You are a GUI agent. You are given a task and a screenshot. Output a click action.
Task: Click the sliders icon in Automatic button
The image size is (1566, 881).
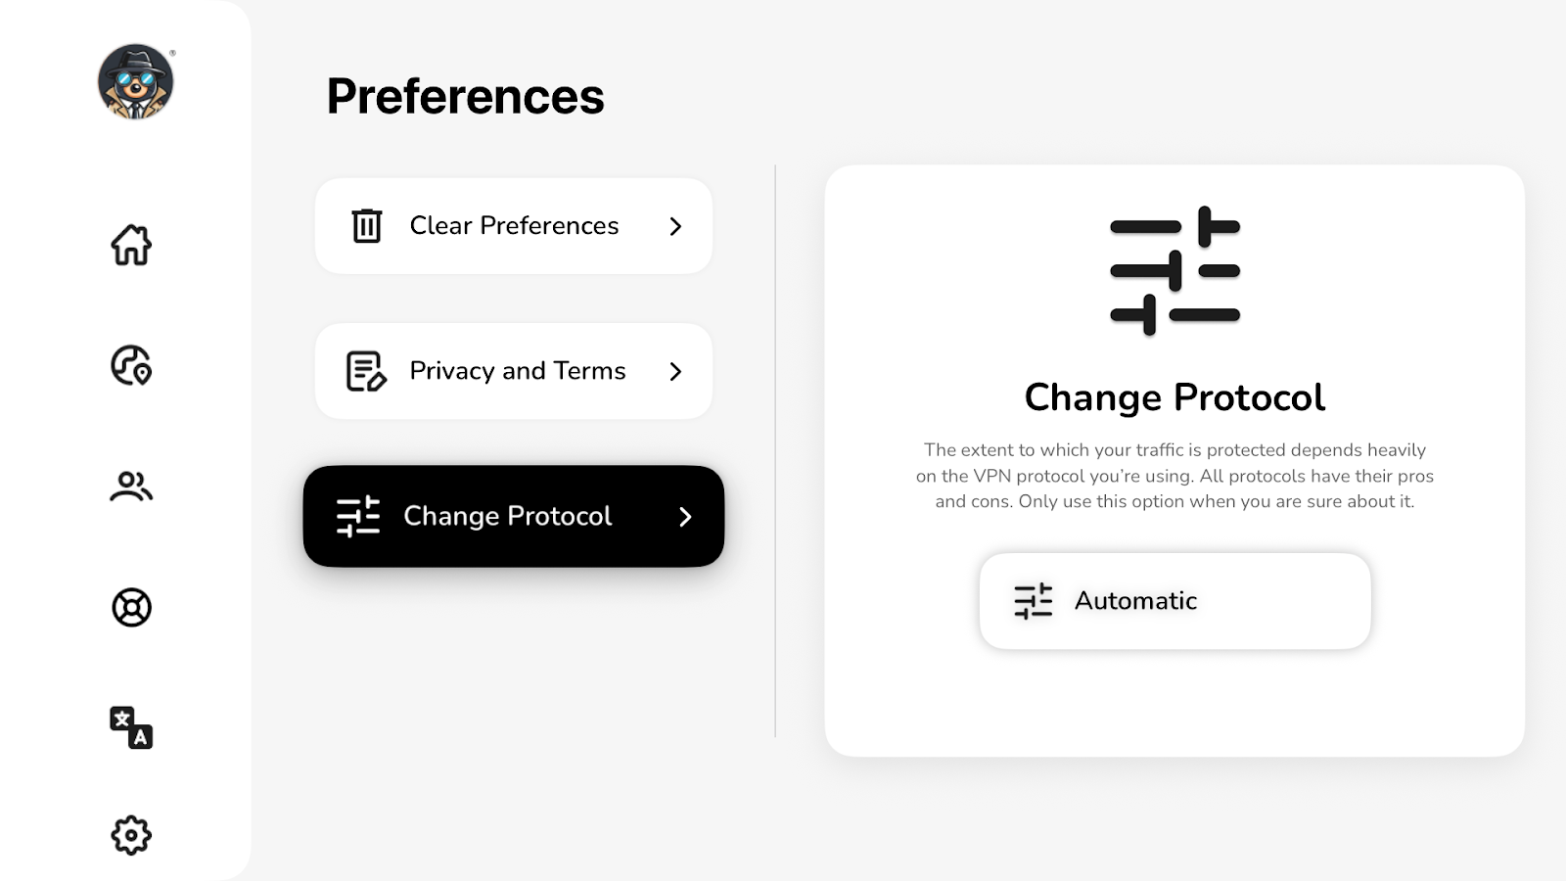(x=1034, y=601)
